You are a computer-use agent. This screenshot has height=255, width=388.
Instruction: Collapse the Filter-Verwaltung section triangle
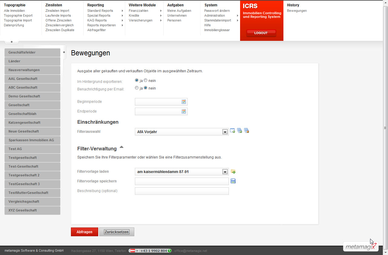(121, 147)
